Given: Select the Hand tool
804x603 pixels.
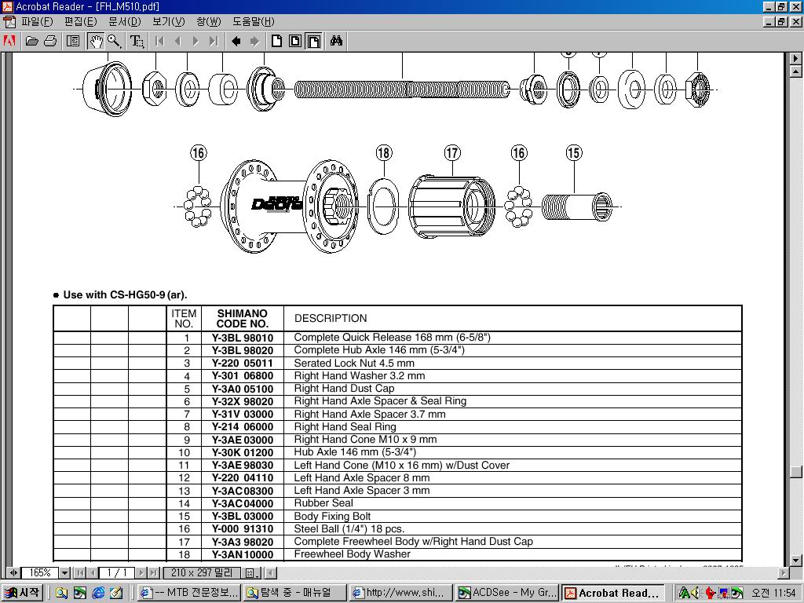Looking at the screenshot, I should pyautogui.click(x=96, y=41).
